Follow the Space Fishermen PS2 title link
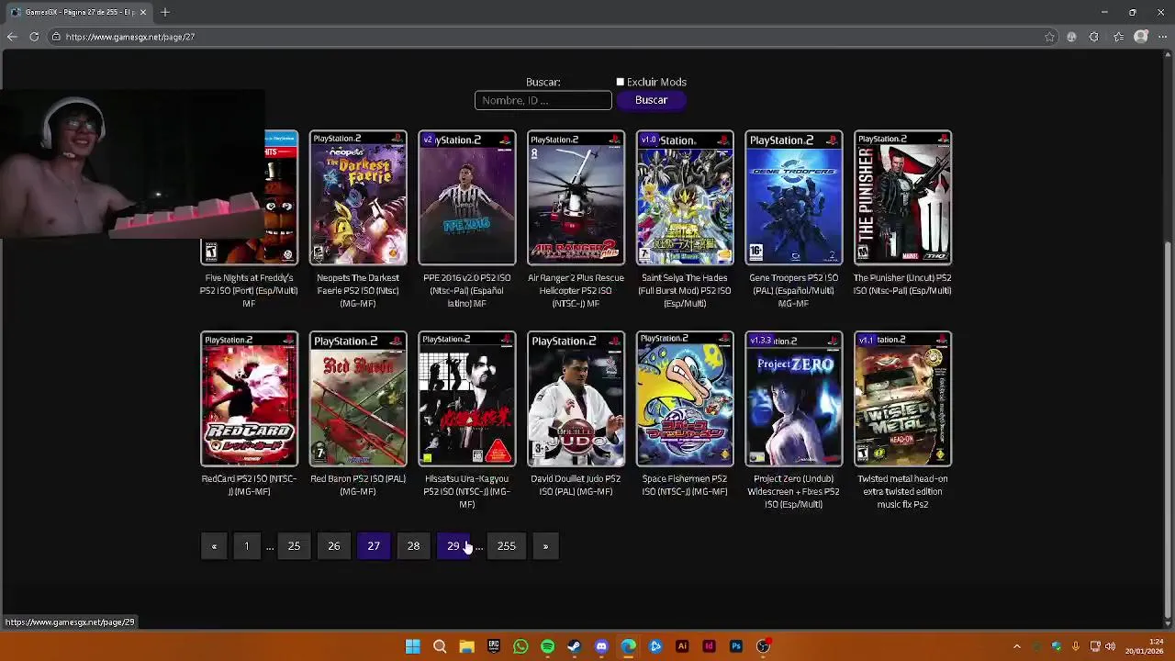Image resolution: width=1175 pixels, height=661 pixels. click(685, 485)
